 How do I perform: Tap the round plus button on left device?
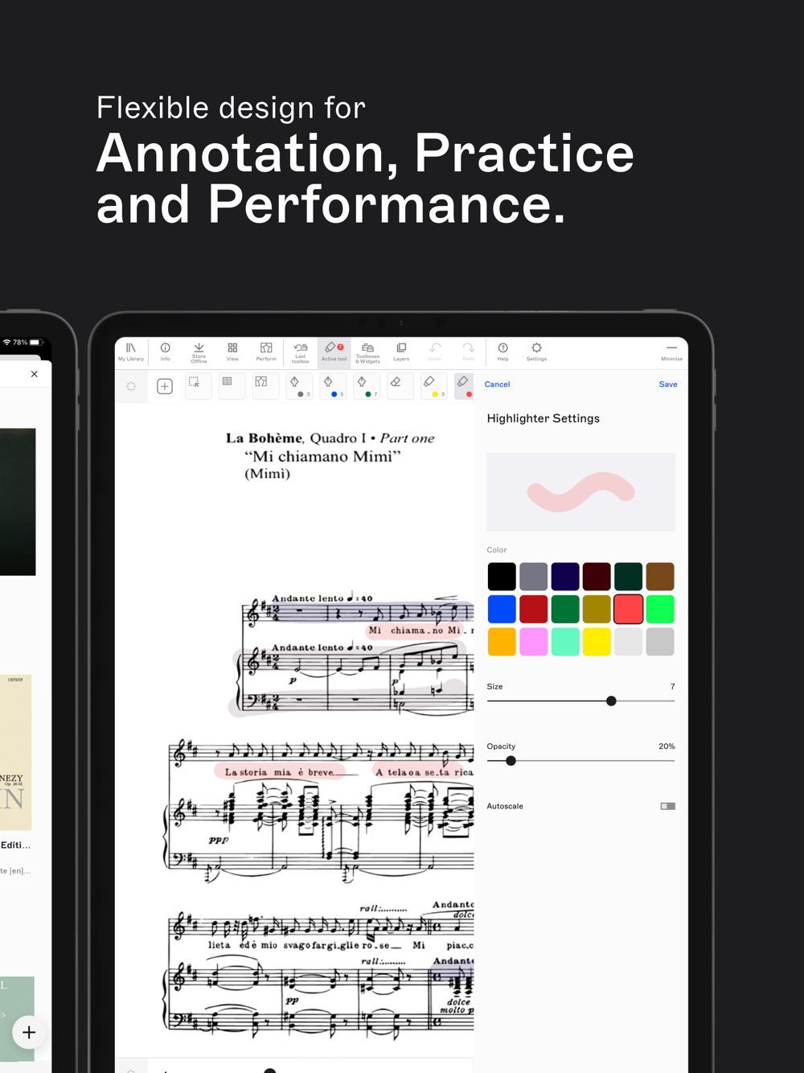click(29, 1032)
